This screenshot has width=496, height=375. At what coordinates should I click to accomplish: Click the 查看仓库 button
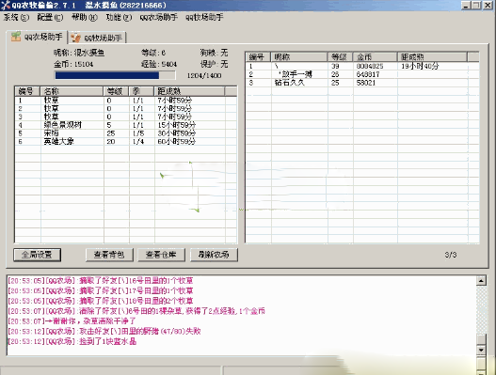(161, 255)
